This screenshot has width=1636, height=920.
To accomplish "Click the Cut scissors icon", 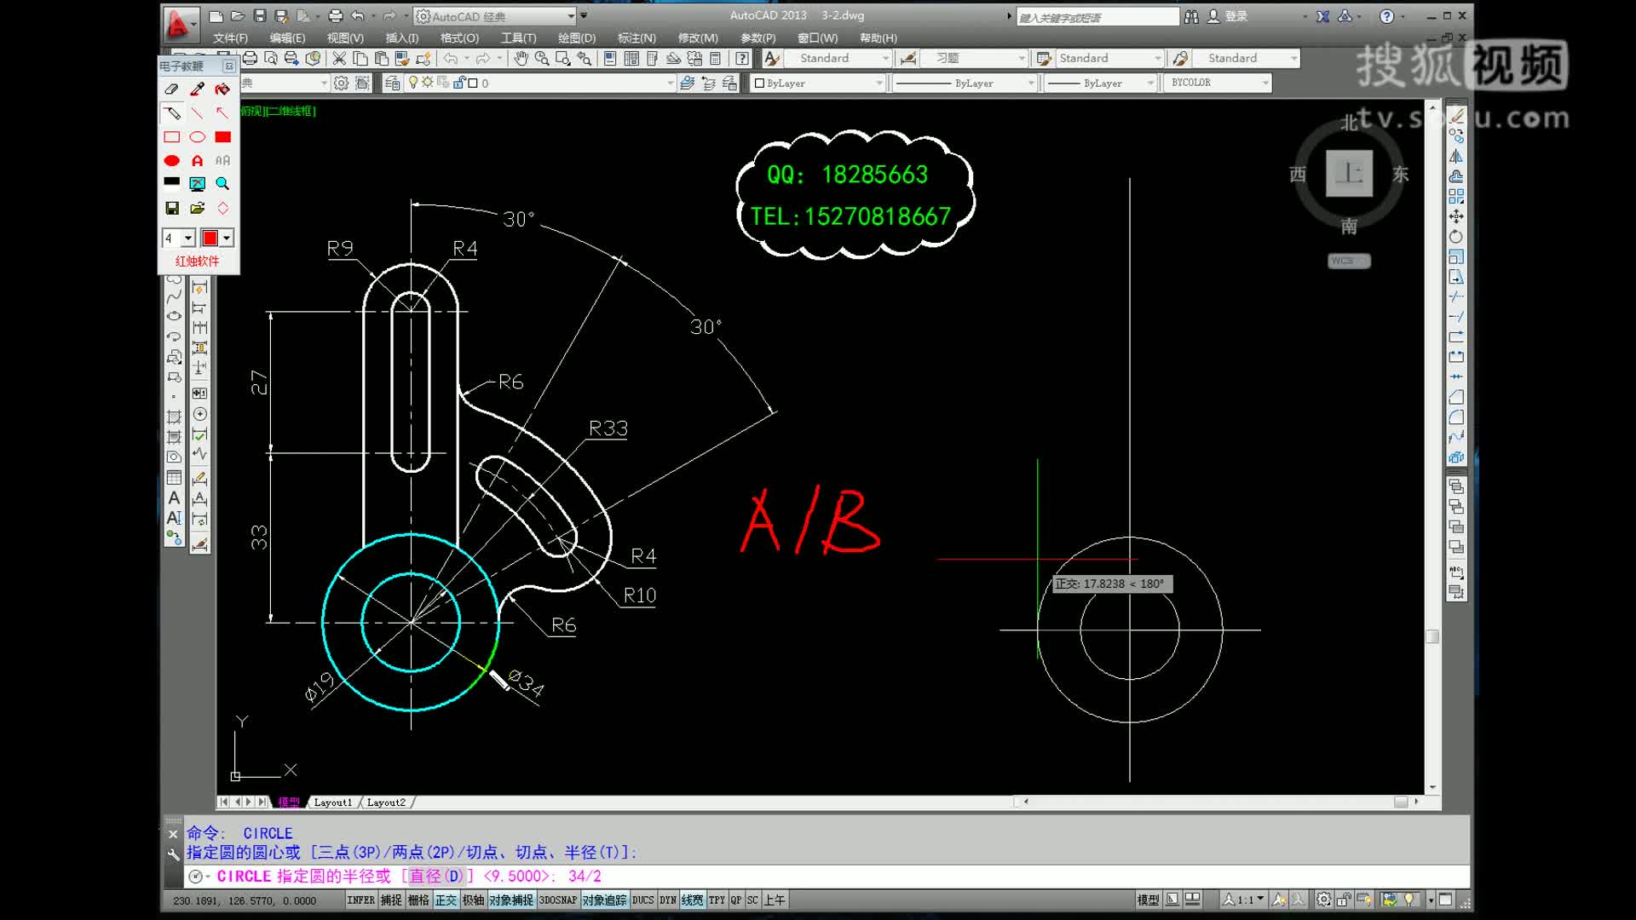I will tap(339, 59).
